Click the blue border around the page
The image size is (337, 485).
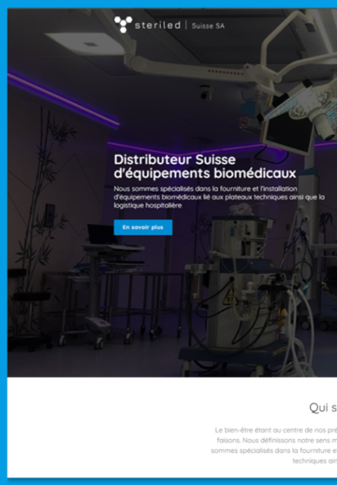pos(3,242)
